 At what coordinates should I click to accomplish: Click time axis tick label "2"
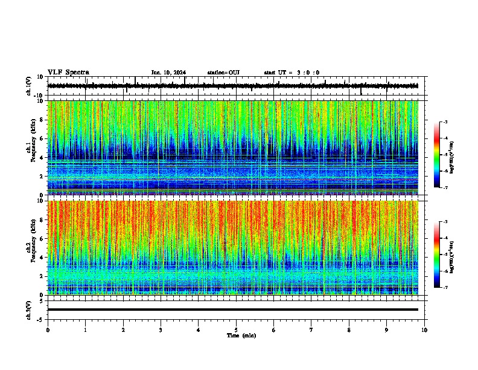click(123, 330)
